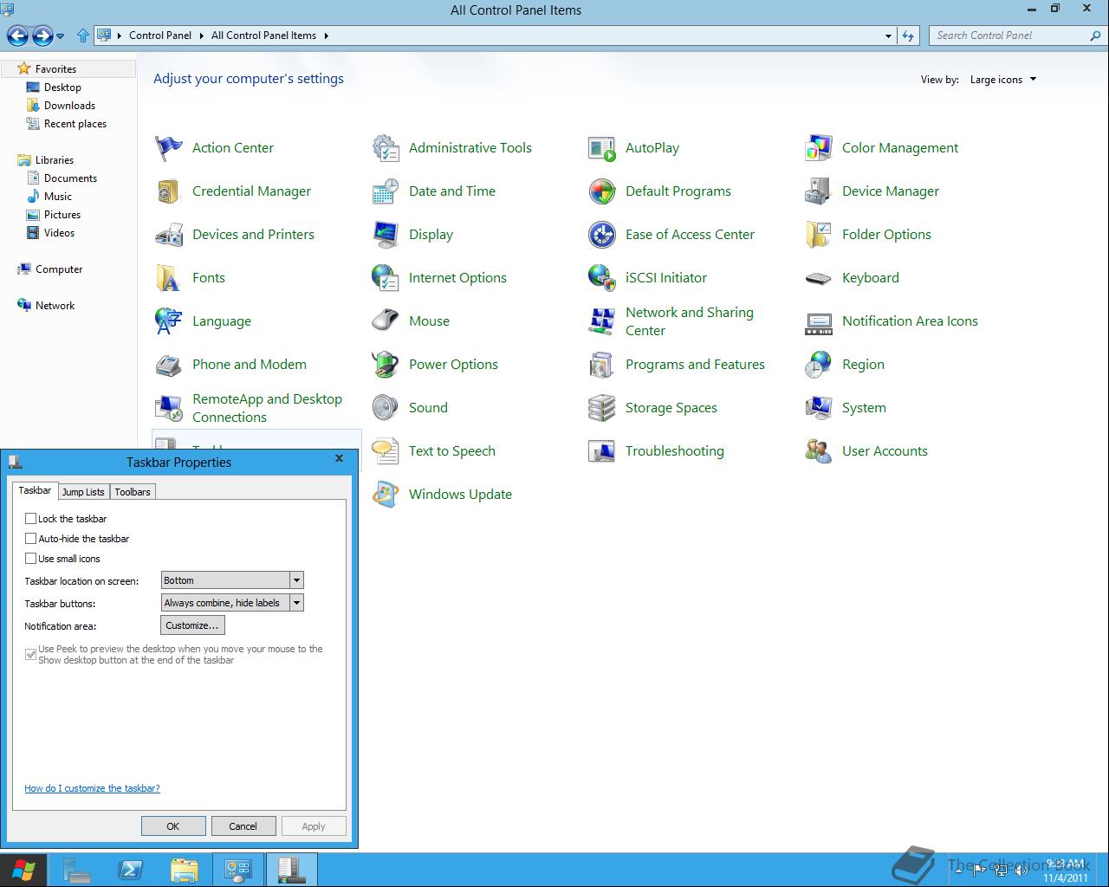1109x887 pixels.
Task: Expand the chevron after Control Panel breadcrumb
Action: point(201,36)
